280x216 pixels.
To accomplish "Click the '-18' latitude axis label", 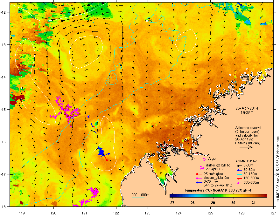I will click(x=3, y=206).
